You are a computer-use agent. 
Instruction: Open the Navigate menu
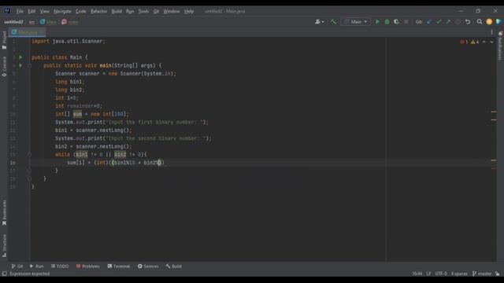(62, 11)
